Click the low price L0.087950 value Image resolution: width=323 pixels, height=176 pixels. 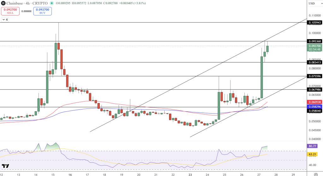click(x=95, y=3)
